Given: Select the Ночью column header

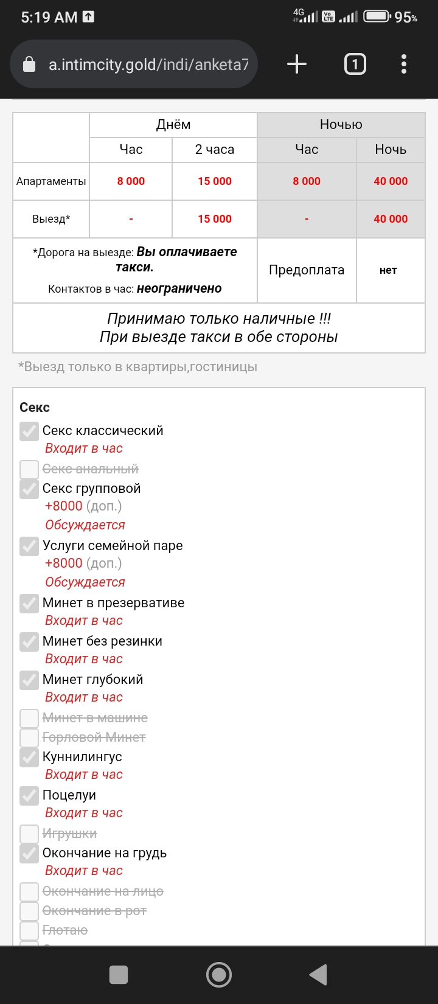Looking at the screenshot, I should [x=341, y=125].
